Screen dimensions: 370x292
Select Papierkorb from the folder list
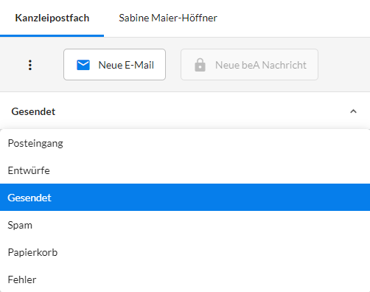point(185,252)
